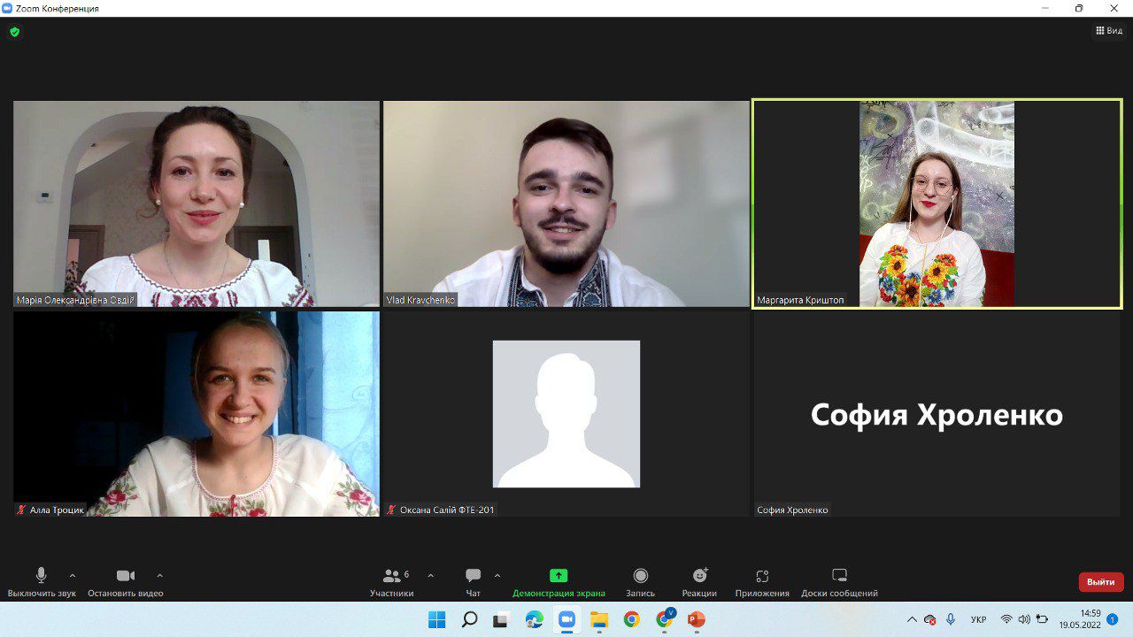
Task: Select Маргарита Криштоп's highlighted video tile
Action: (936, 203)
